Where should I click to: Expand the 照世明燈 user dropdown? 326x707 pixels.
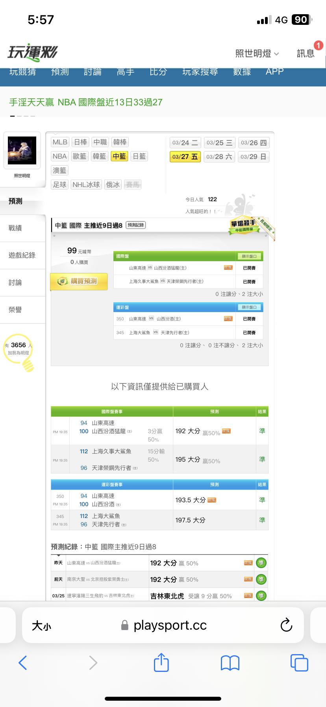[257, 54]
